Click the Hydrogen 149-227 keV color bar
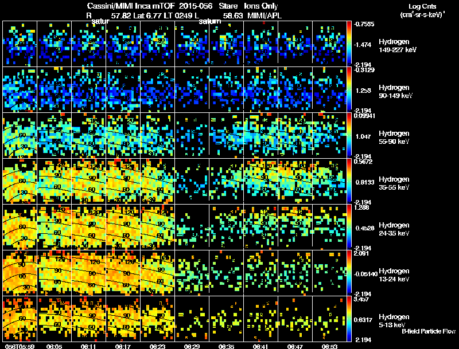 349,43
